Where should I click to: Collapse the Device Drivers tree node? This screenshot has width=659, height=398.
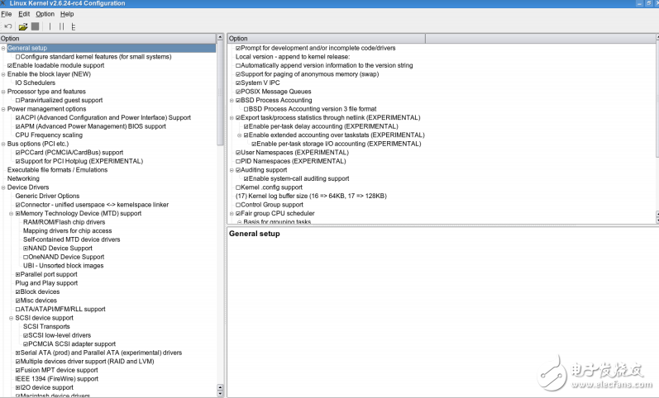tap(3, 187)
